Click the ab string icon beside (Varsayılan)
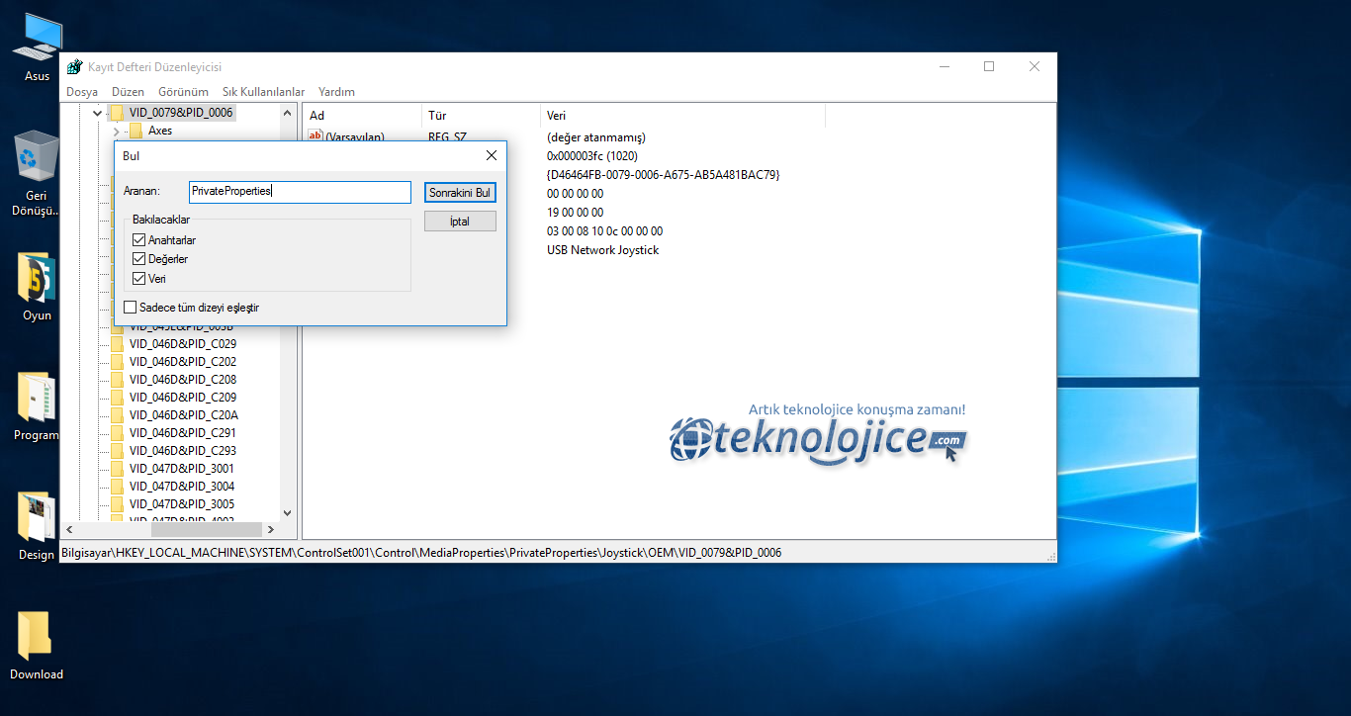Image resolution: width=1351 pixels, height=716 pixels. 315,136
